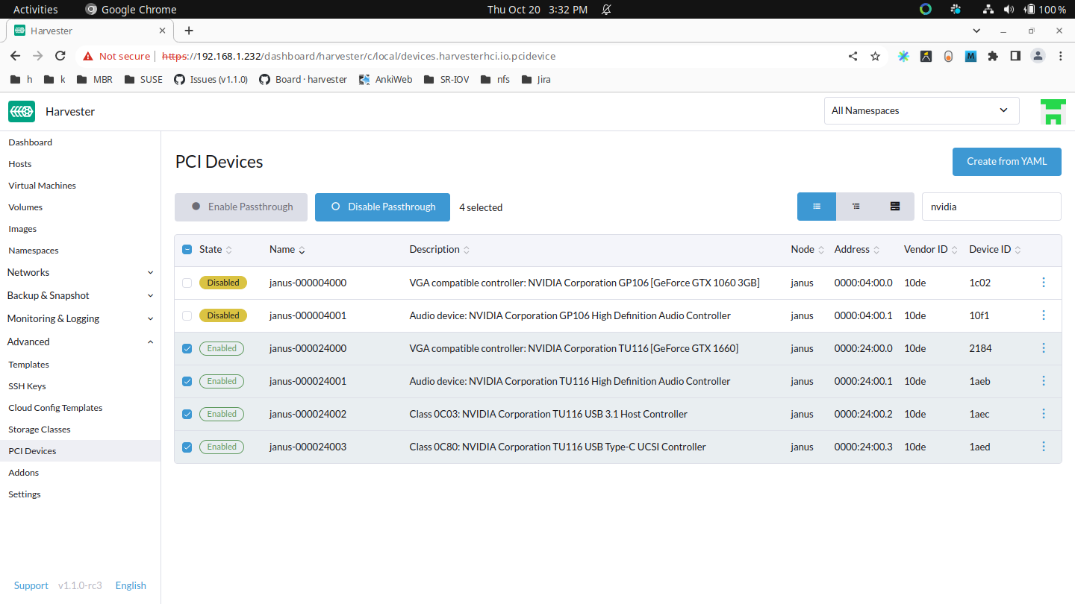This screenshot has height=604, width=1075.
Task: Click the Harvester logo icon
Action: point(22,110)
